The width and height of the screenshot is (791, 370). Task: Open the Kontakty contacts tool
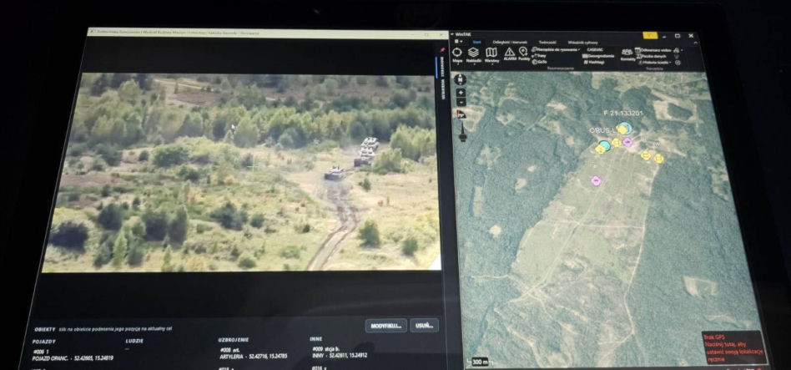(x=627, y=55)
